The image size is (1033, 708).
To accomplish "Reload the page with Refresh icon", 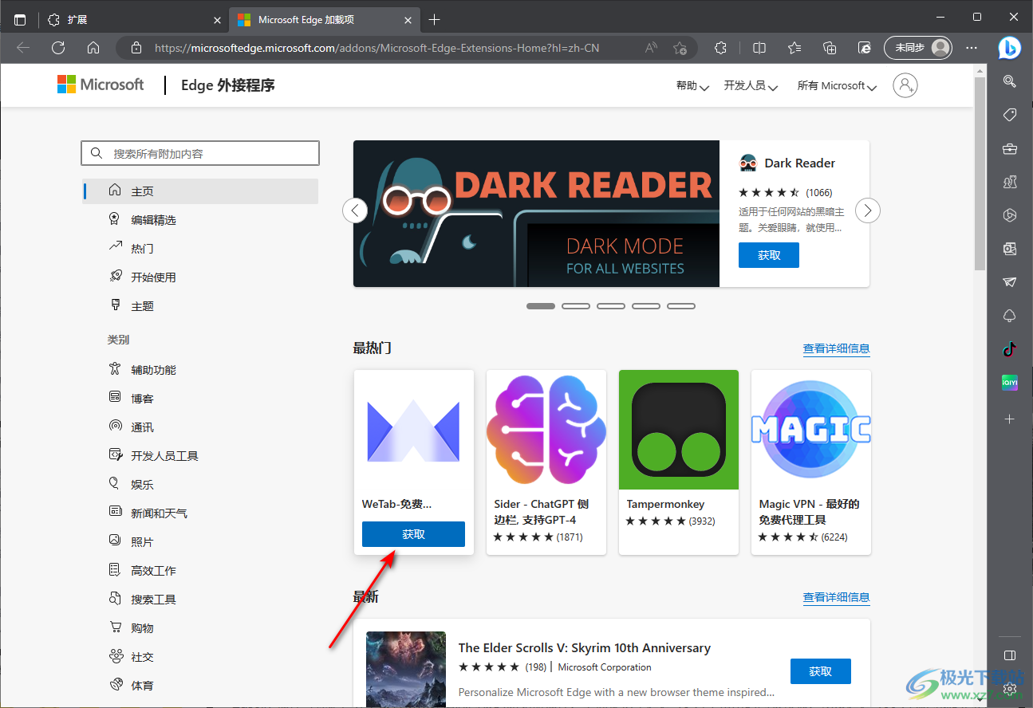I will [58, 48].
